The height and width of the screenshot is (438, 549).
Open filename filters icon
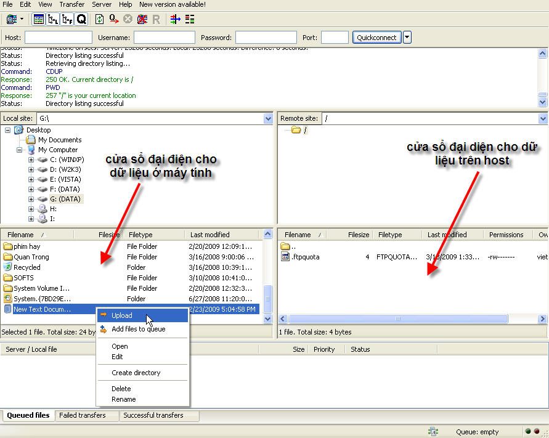(176, 19)
